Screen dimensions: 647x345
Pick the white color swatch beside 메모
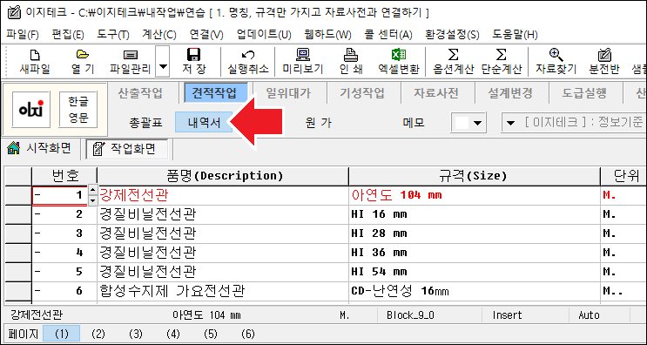(462, 123)
